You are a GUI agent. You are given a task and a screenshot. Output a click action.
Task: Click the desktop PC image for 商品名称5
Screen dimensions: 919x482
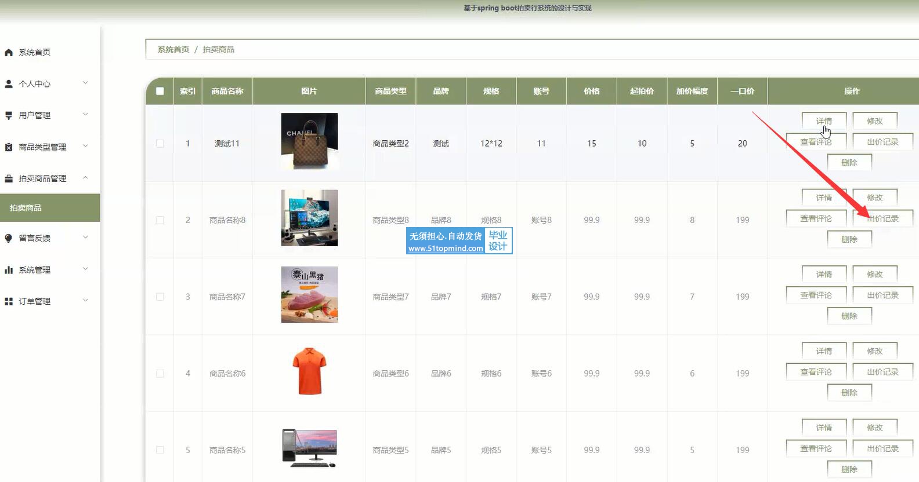pyautogui.click(x=309, y=448)
